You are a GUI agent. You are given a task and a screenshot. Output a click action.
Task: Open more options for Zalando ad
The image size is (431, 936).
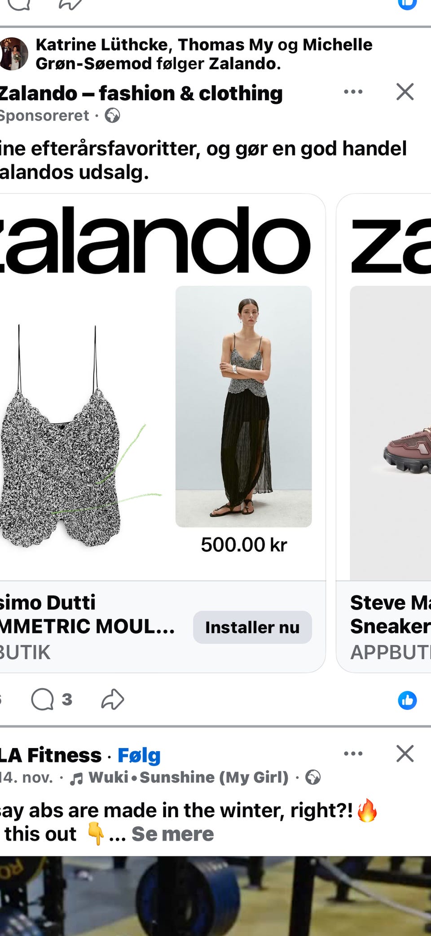353,92
